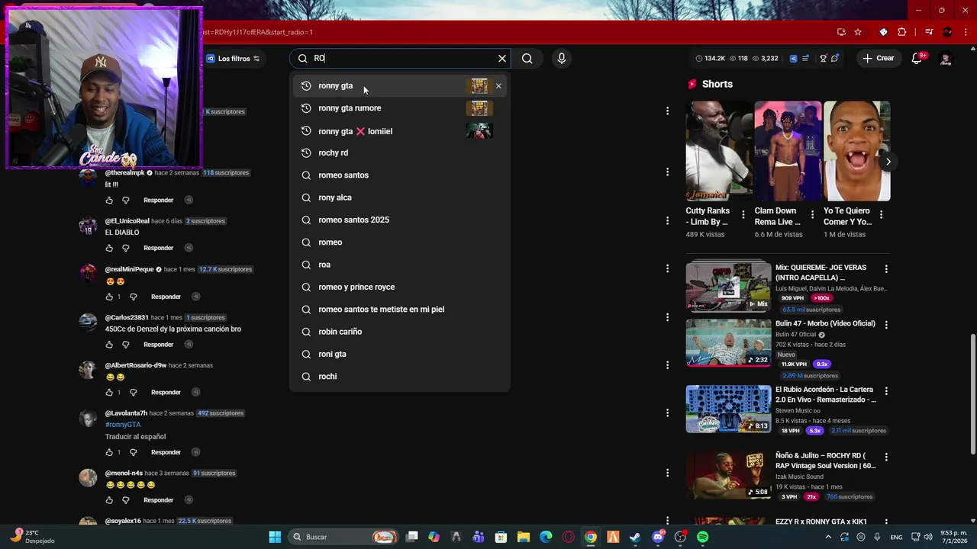Viewport: 977px width, 549px height.
Task: Choose 'romeo santos te metiste en mi piel'
Action: click(399, 310)
